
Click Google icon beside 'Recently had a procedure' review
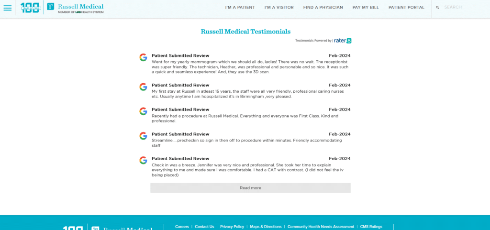tap(143, 111)
